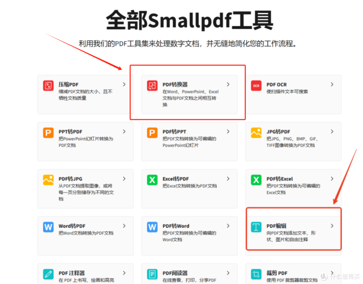This screenshot has height=284, width=363.
Task: Click the yellow image icon for PDF转JPG
Action: click(x=48, y=180)
